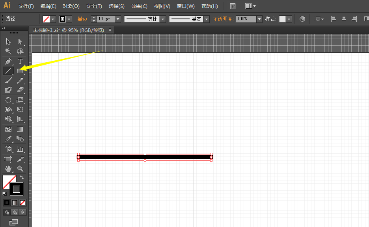Open Adobe Bridge via Br icon
Image resolution: width=369 pixels, height=227 pixels.
(x=233, y=6)
